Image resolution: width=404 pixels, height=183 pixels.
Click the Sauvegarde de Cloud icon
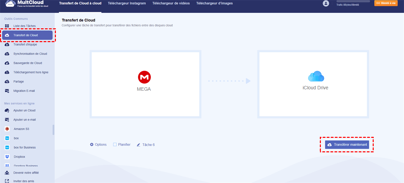tap(7, 63)
